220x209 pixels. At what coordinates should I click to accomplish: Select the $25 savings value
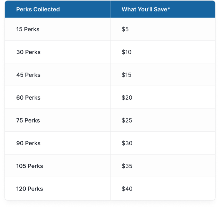coord(127,120)
